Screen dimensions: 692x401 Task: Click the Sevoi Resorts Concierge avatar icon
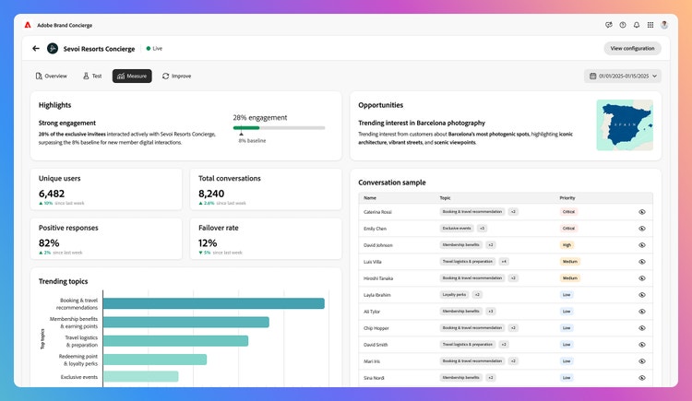pos(54,49)
